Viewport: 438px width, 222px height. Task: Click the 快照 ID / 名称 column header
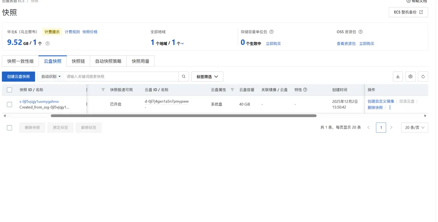coord(31,90)
